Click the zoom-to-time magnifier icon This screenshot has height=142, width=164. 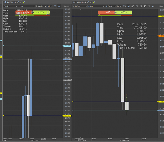pyautogui.click(x=137, y=6)
